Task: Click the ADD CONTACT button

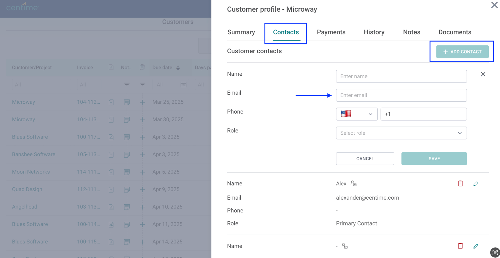Action: pos(462,52)
